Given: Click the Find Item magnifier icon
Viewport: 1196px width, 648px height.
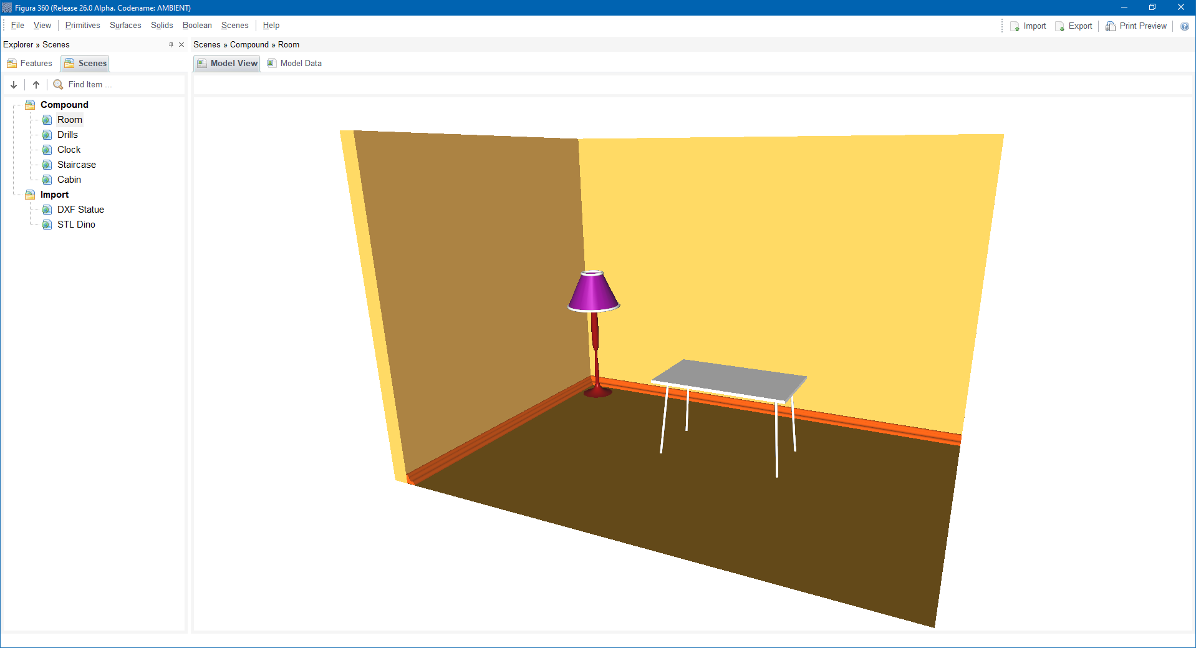Looking at the screenshot, I should (x=58, y=84).
